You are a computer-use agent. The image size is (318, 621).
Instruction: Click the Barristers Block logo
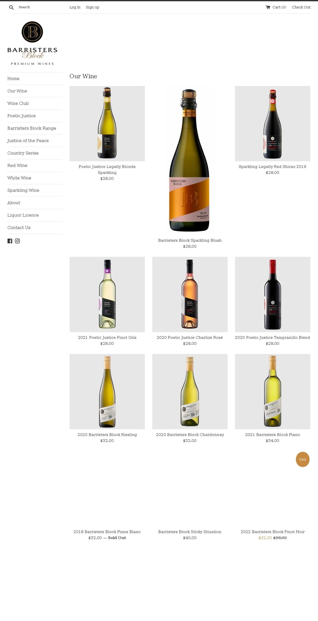coord(32,43)
